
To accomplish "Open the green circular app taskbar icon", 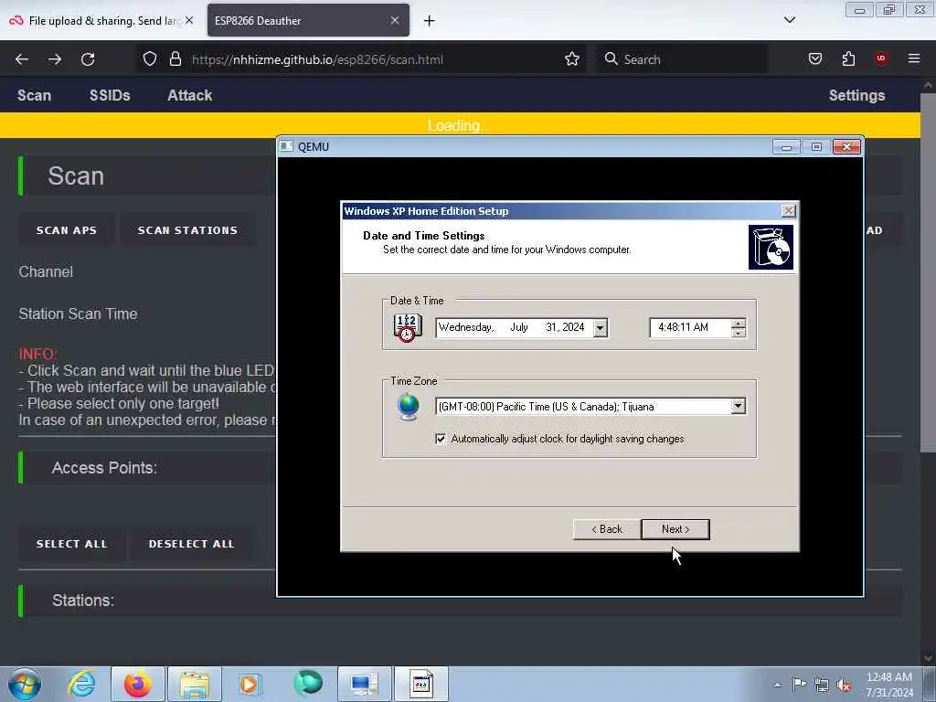I will [x=307, y=683].
